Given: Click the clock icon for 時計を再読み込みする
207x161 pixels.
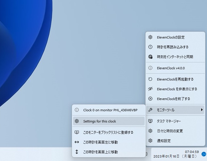Looking at the screenshot, I should point(150,47).
